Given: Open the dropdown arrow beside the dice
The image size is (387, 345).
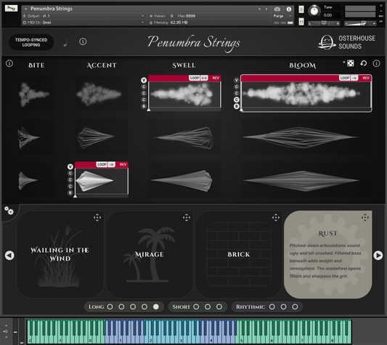Looking at the screenshot, I should click(x=344, y=62).
